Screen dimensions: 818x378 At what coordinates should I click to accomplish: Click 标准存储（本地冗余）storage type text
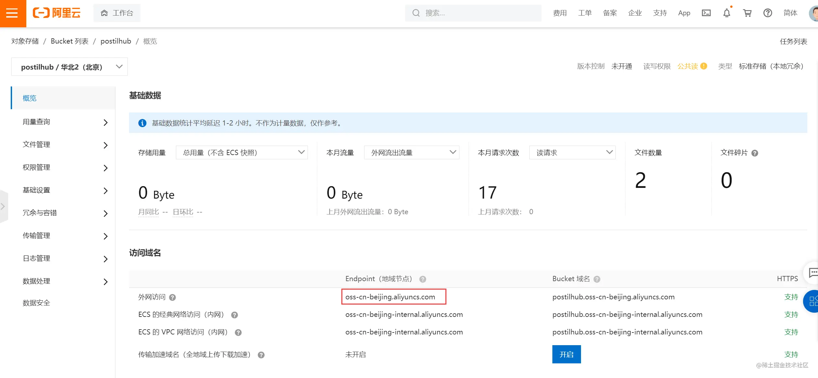pos(773,66)
